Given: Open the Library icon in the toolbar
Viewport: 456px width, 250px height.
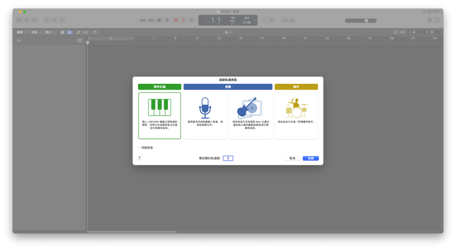Looking at the screenshot, I should (19, 20).
